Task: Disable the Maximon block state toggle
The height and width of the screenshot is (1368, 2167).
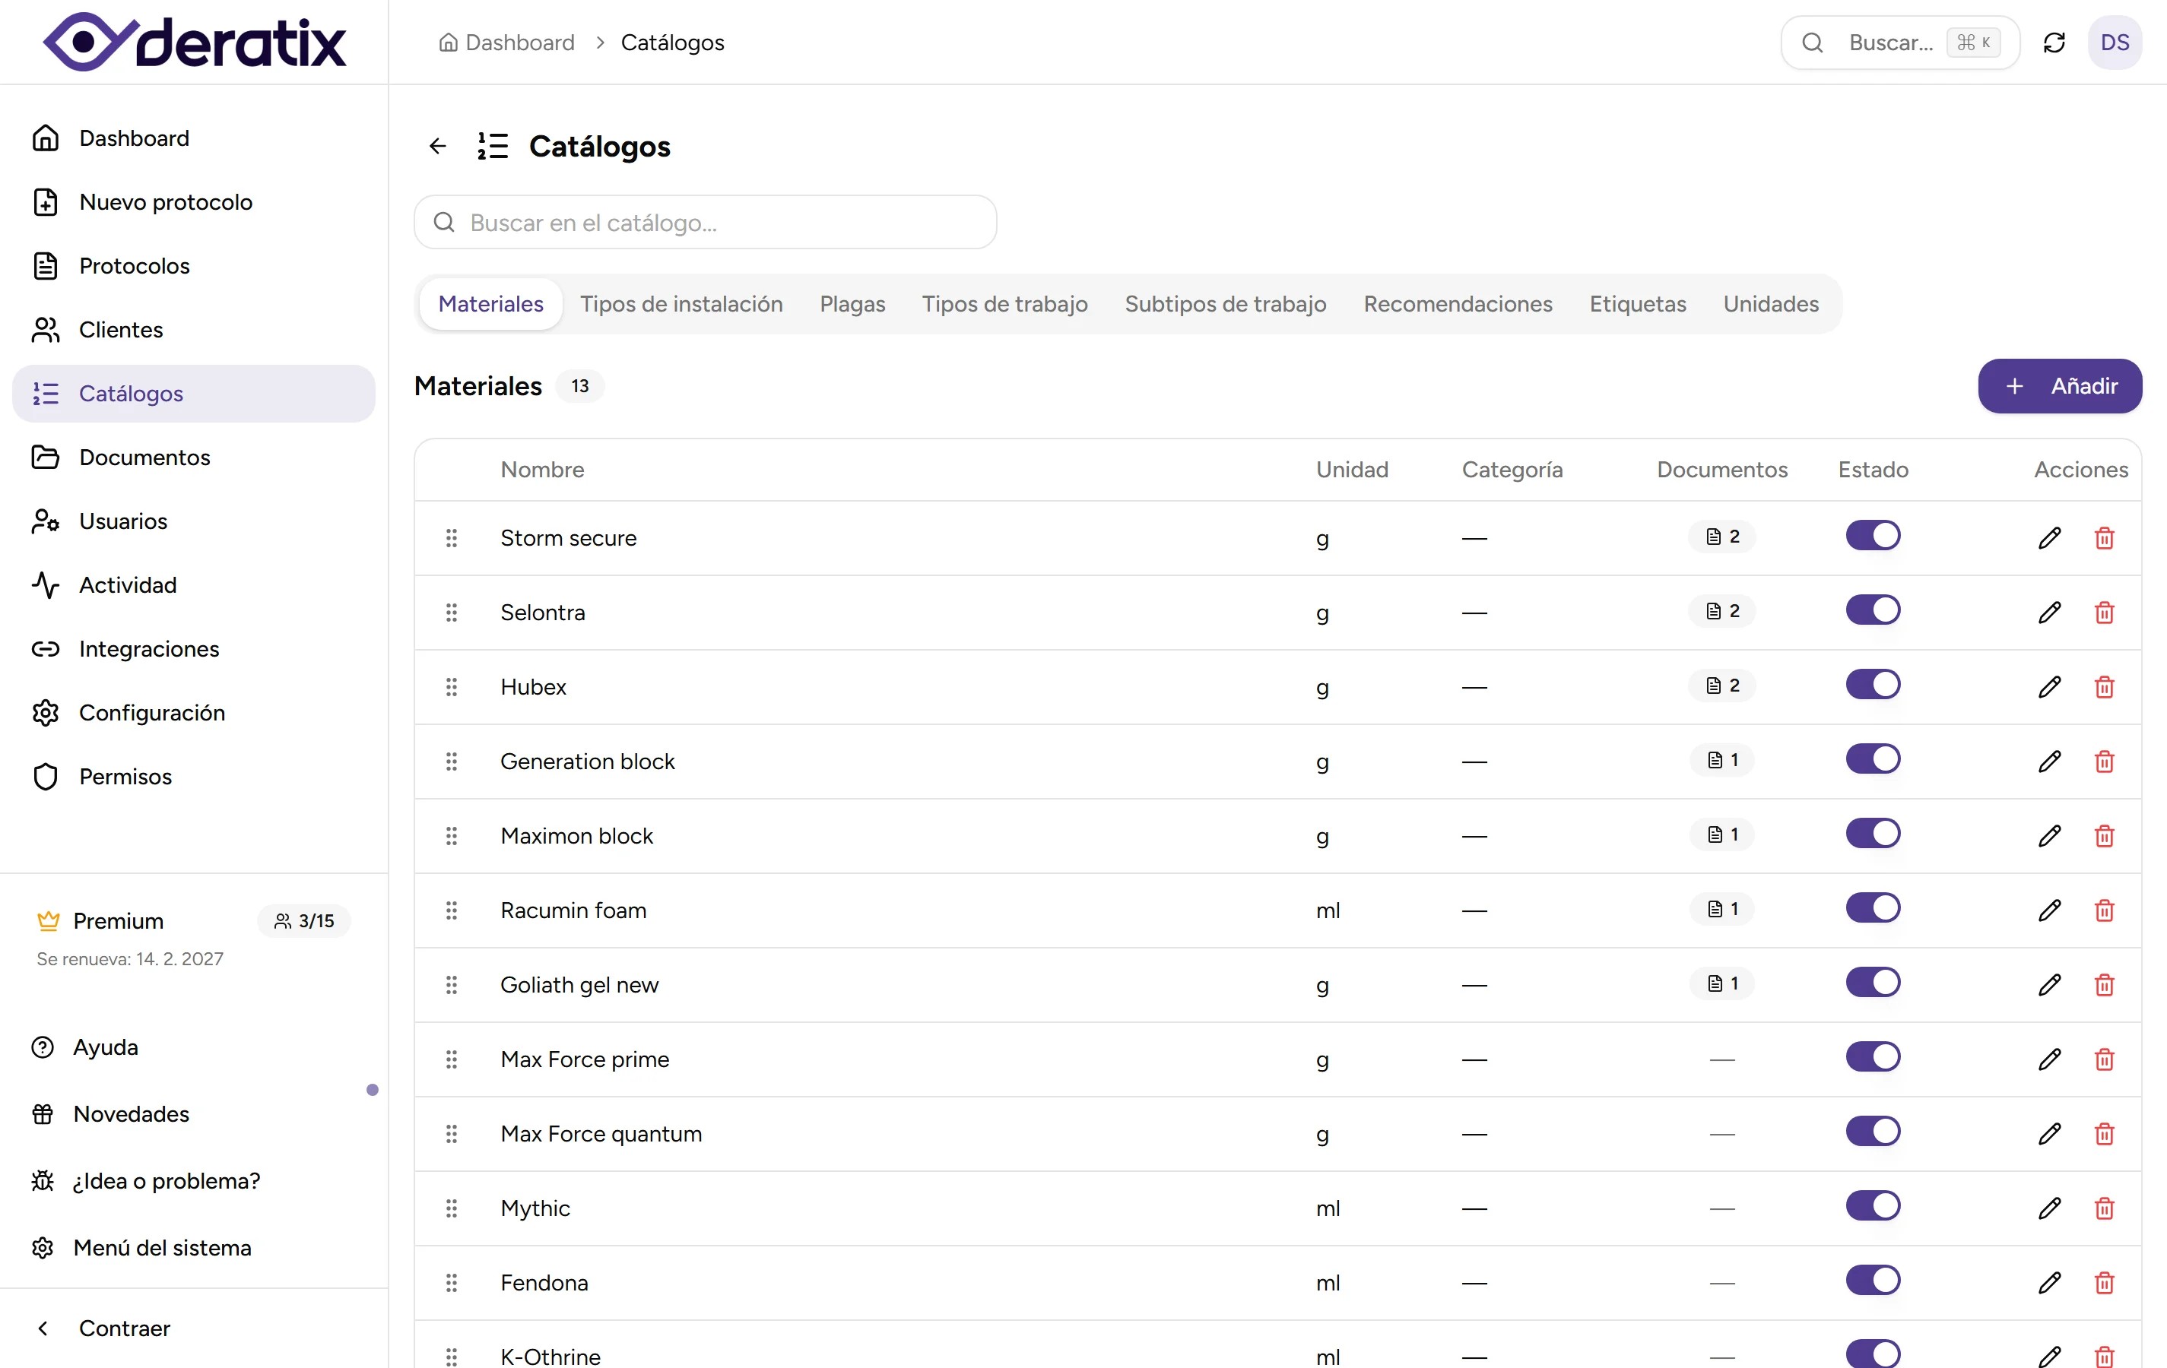Action: (1873, 834)
